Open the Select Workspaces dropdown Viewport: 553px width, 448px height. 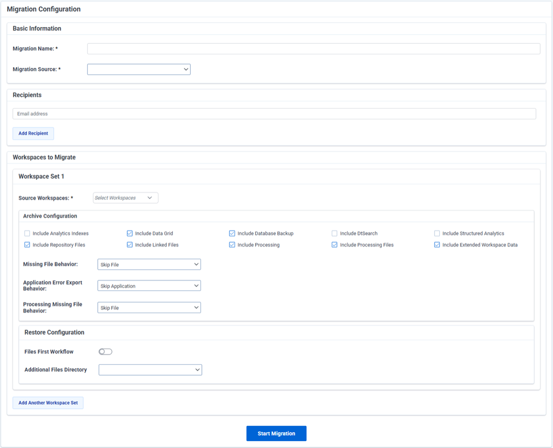click(x=125, y=197)
